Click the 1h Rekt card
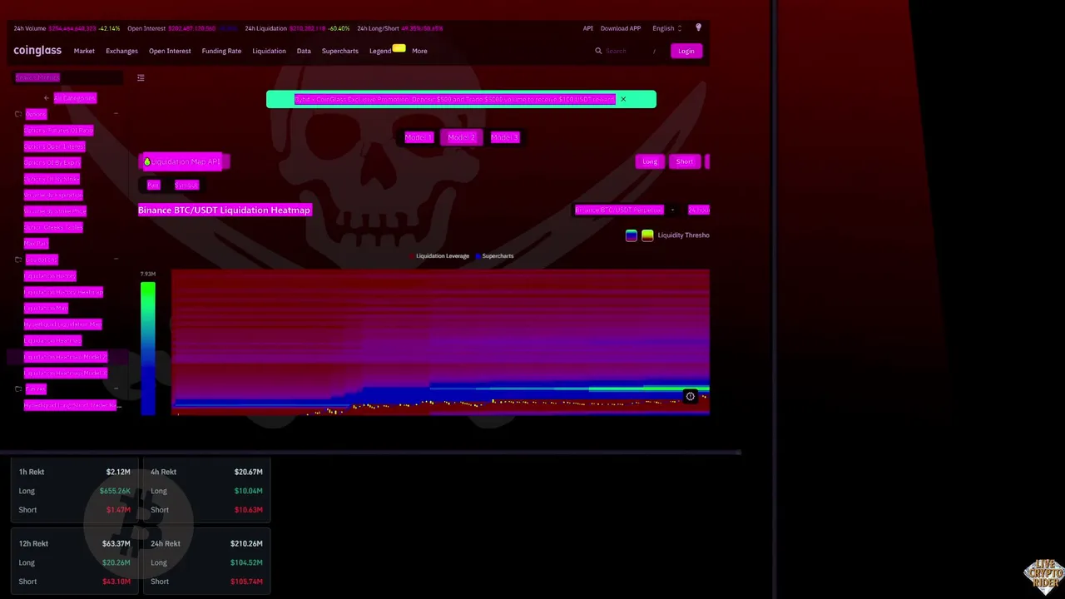 point(75,491)
